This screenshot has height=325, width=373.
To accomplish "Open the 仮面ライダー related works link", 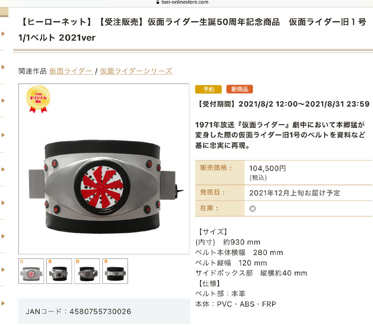I will 71,71.
